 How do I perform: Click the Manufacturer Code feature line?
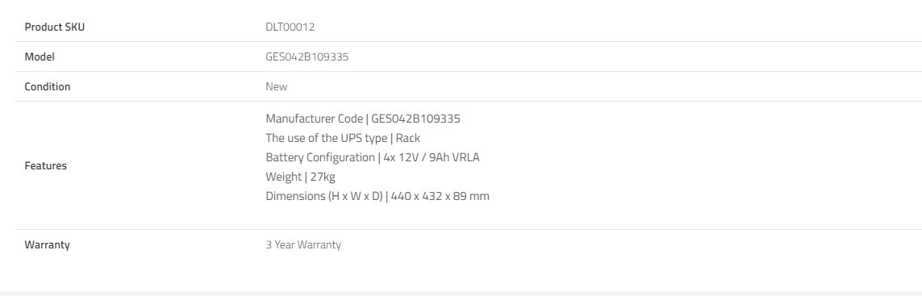(363, 119)
